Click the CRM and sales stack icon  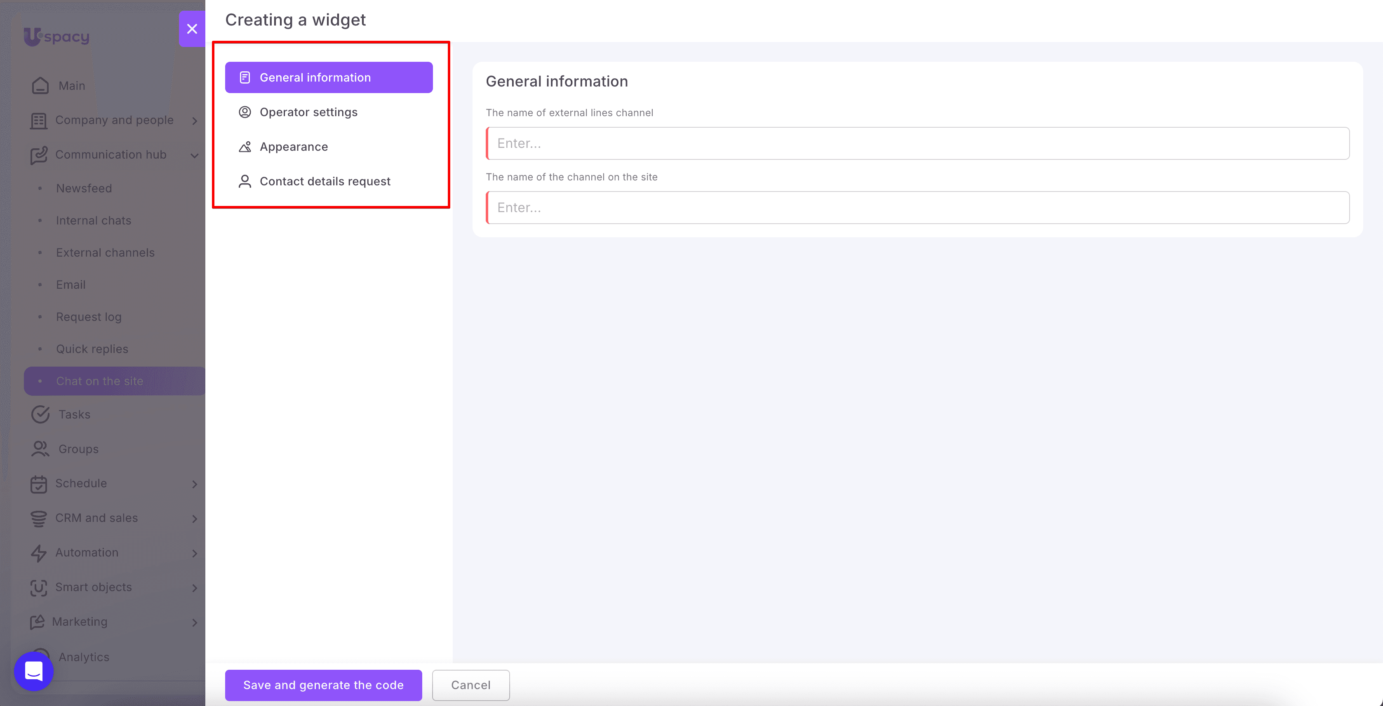(x=39, y=518)
